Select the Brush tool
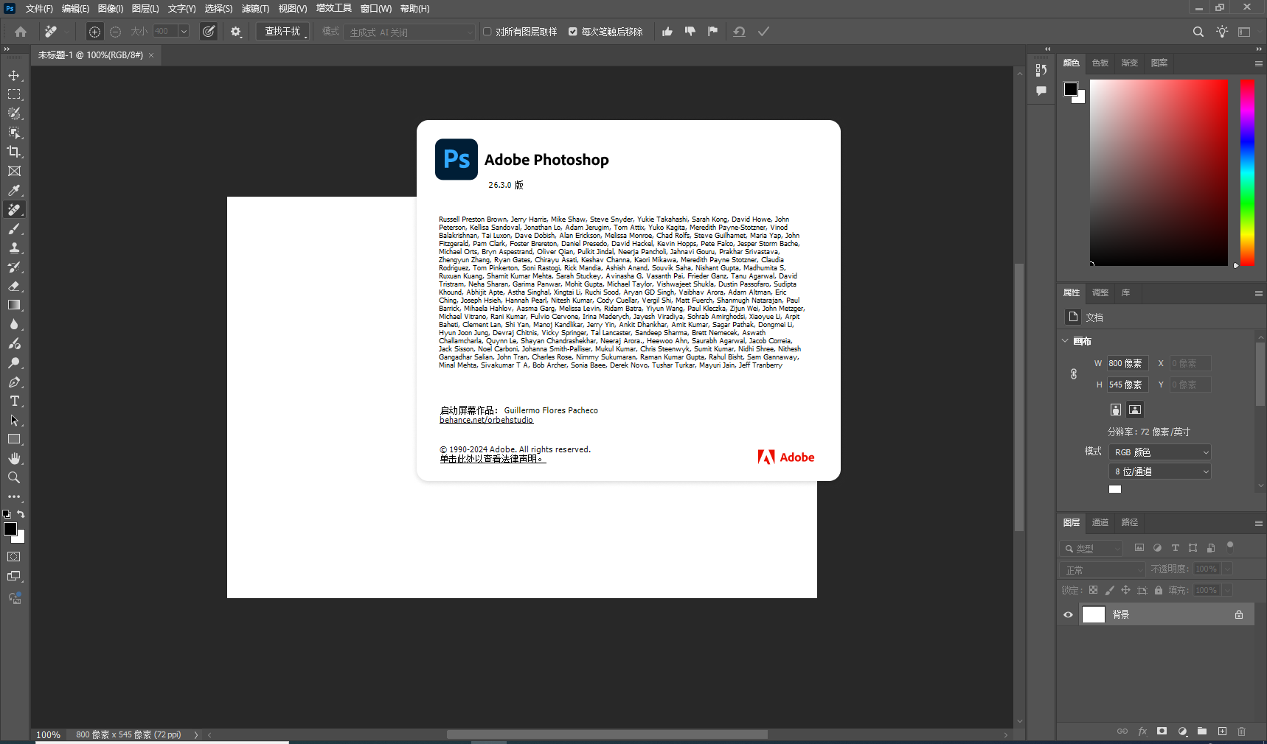 tap(14, 229)
